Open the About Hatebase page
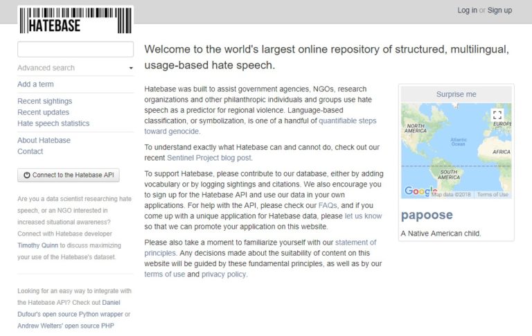The width and height of the screenshot is (532, 336). point(44,140)
